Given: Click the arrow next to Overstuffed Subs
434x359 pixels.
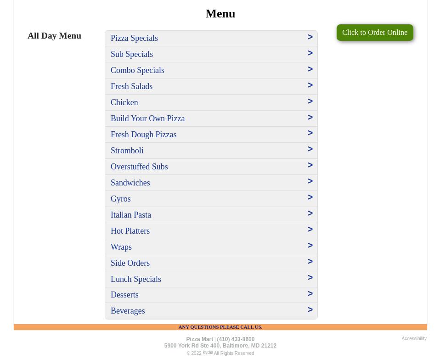Looking at the screenshot, I should [310, 165].
